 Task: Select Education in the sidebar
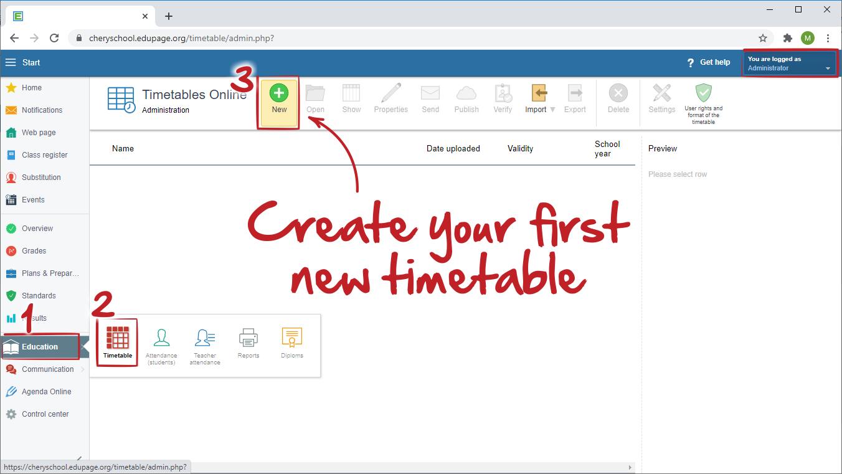tap(40, 347)
